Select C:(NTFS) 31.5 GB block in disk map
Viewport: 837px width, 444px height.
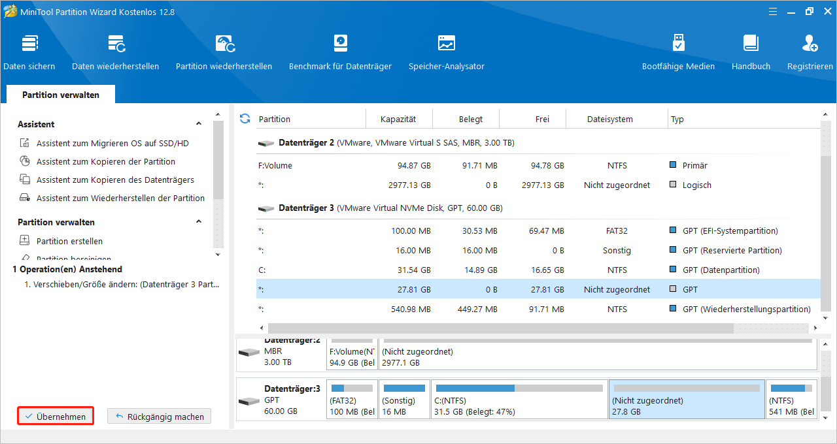click(x=519, y=399)
